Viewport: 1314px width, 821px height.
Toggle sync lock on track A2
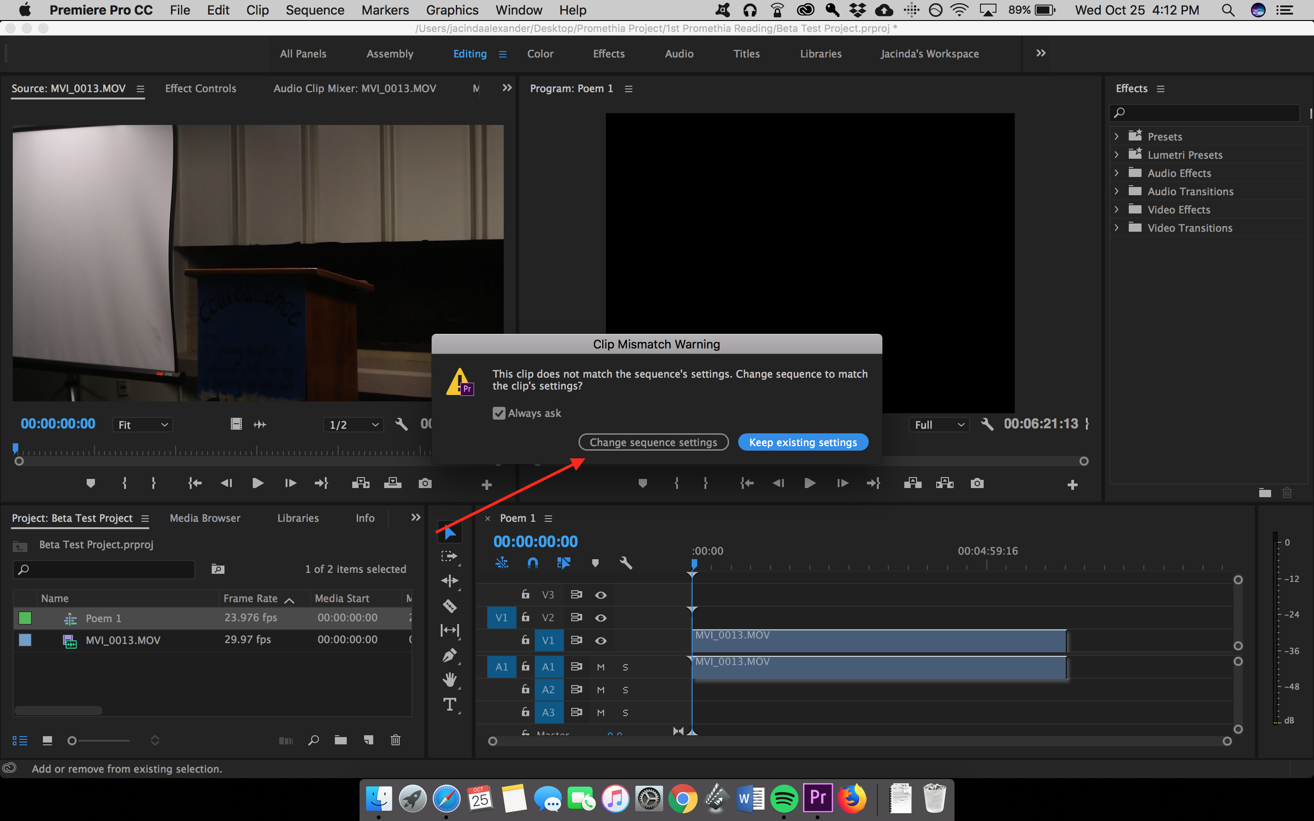click(576, 690)
